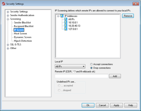Click the IP Addresses root network icon

click(62, 16)
